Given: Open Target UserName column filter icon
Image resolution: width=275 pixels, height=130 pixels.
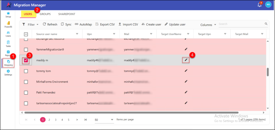Looking at the screenshot, I should [x=188, y=34].
